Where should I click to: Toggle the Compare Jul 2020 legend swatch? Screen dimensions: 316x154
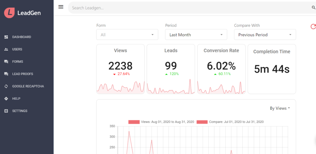coord(202,122)
